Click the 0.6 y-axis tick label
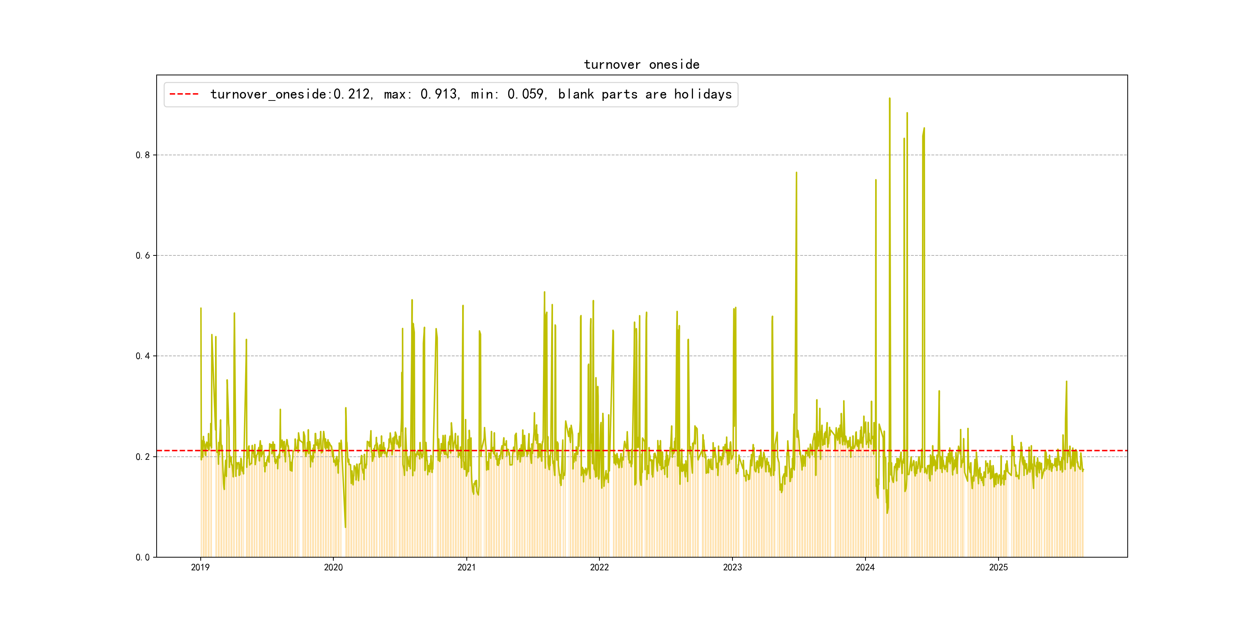This screenshot has height=626, width=1253. pyautogui.click(x=143, y=256)
